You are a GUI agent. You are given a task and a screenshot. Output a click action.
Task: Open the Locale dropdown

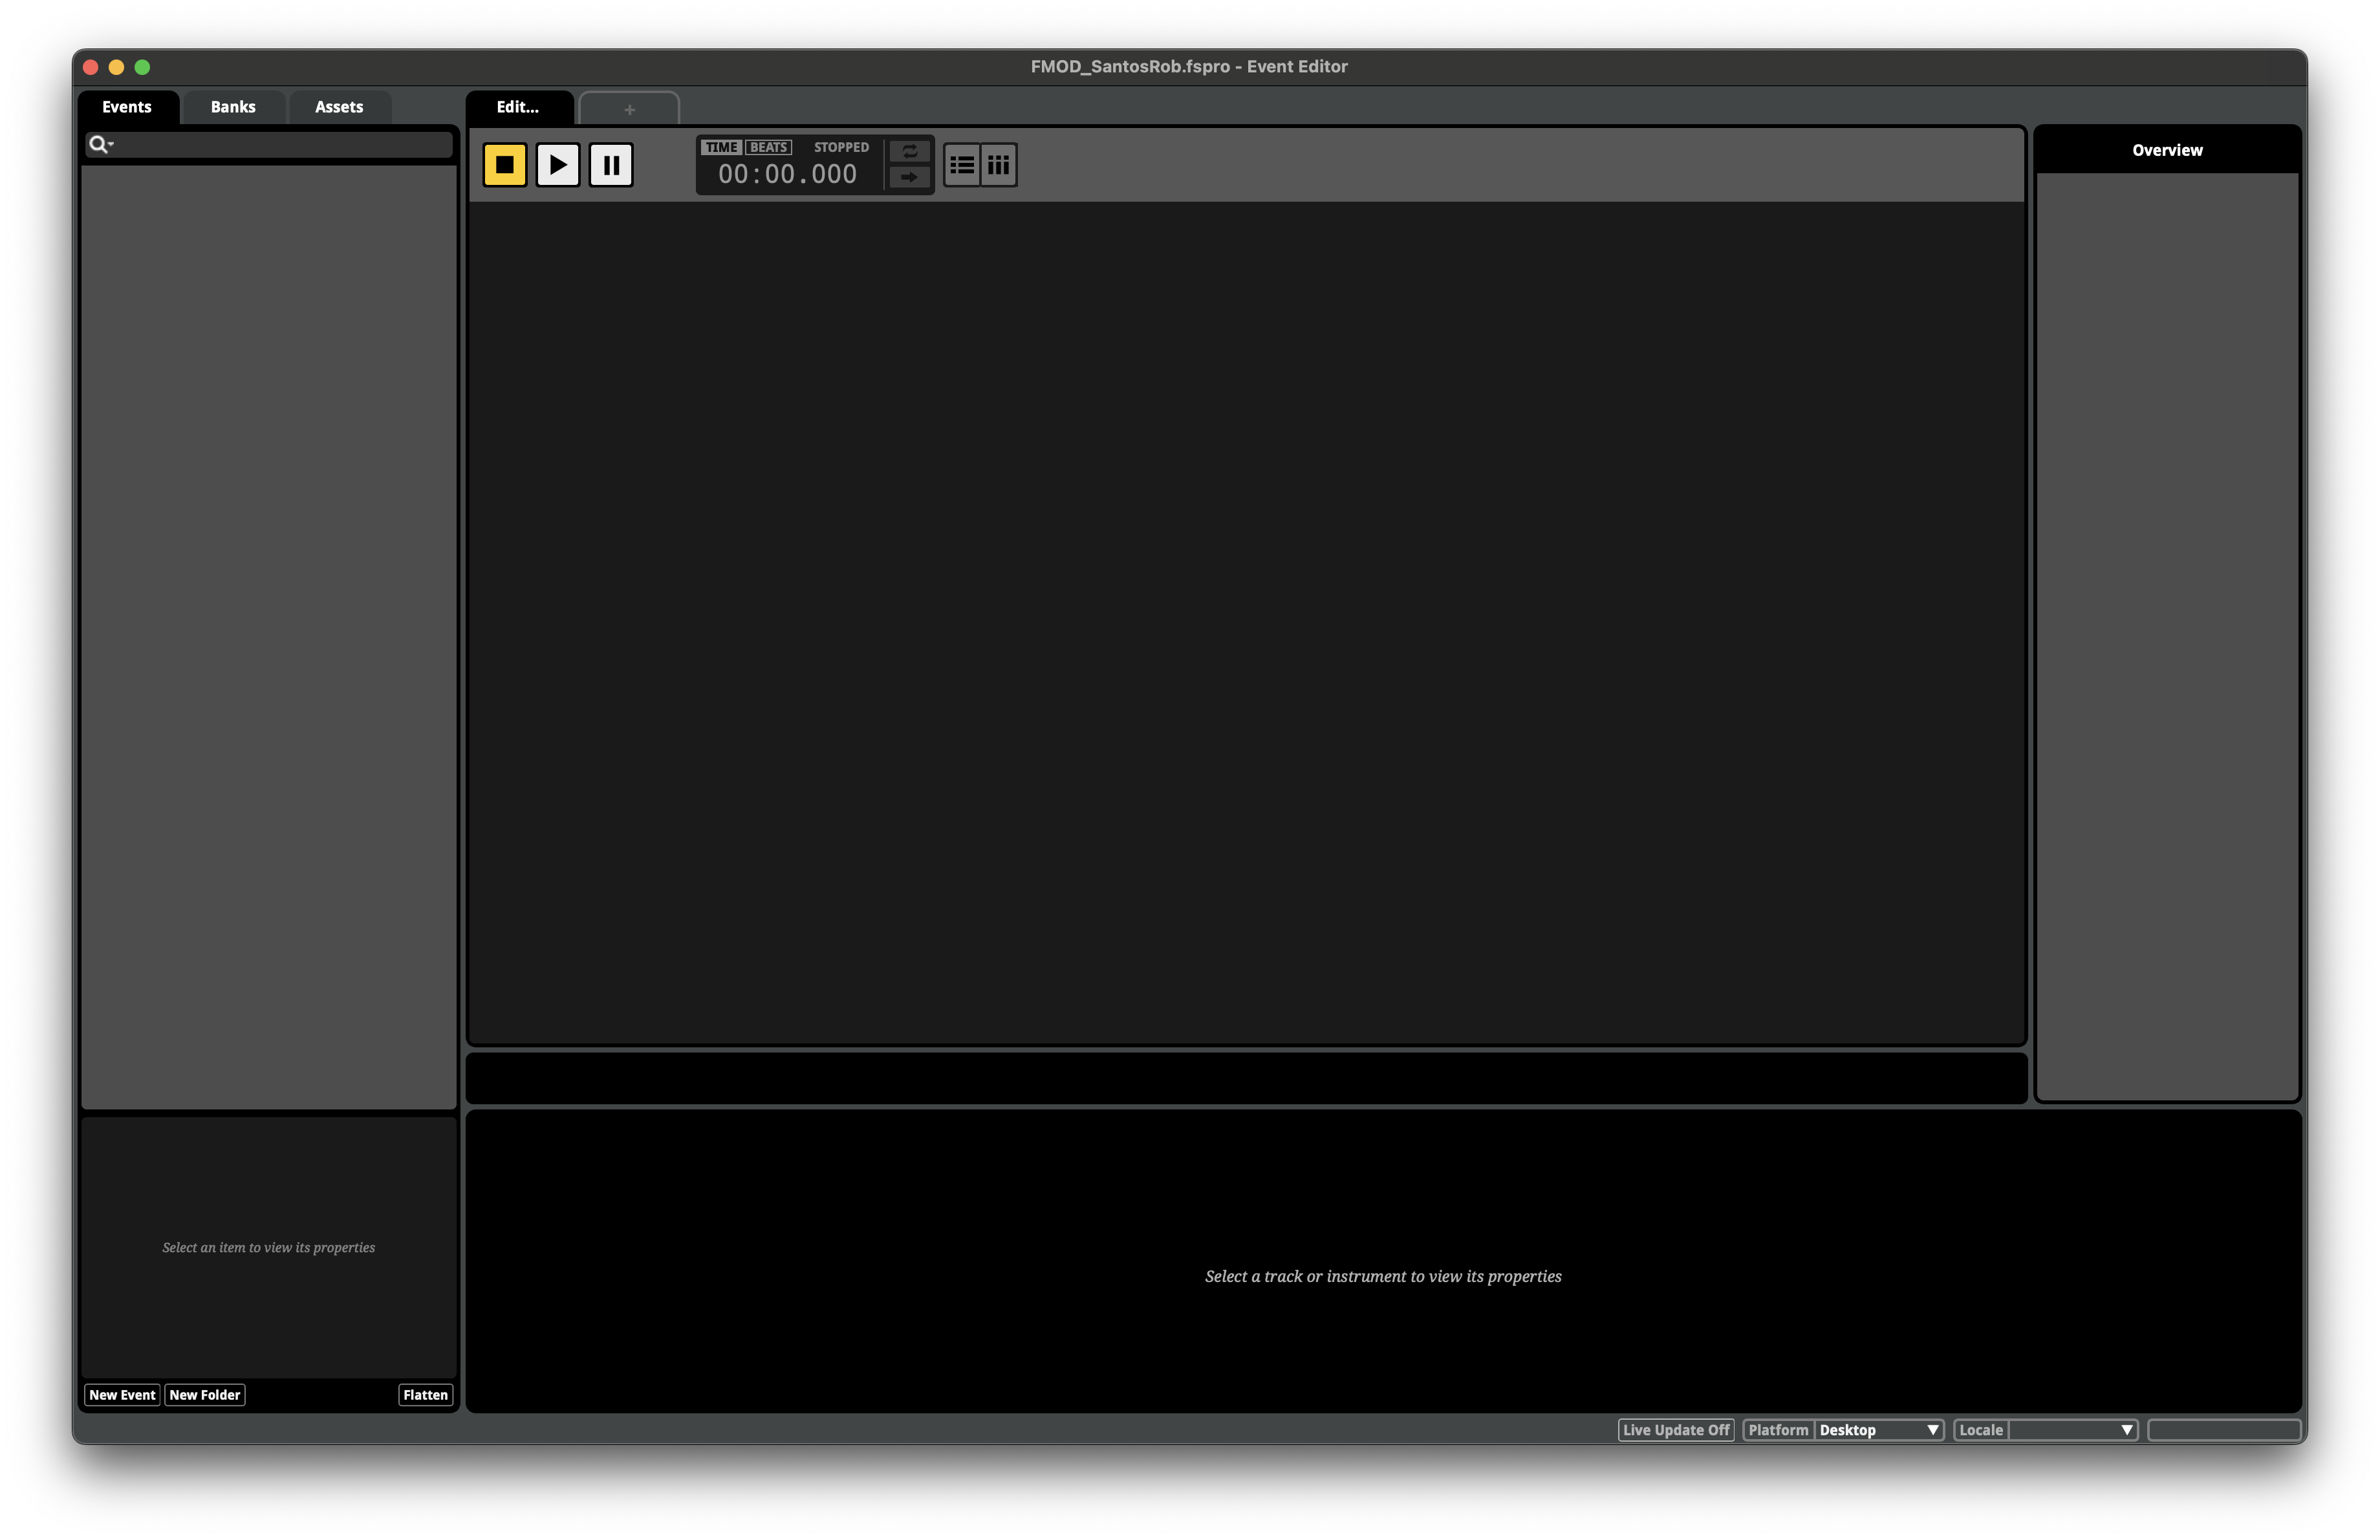coord(2071,1430)
